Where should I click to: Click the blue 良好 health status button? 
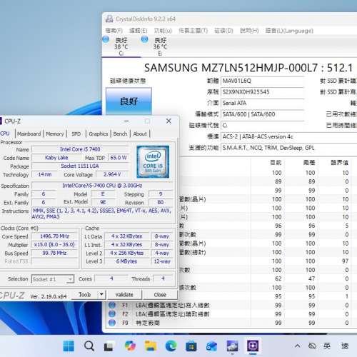tap(129, 101)
